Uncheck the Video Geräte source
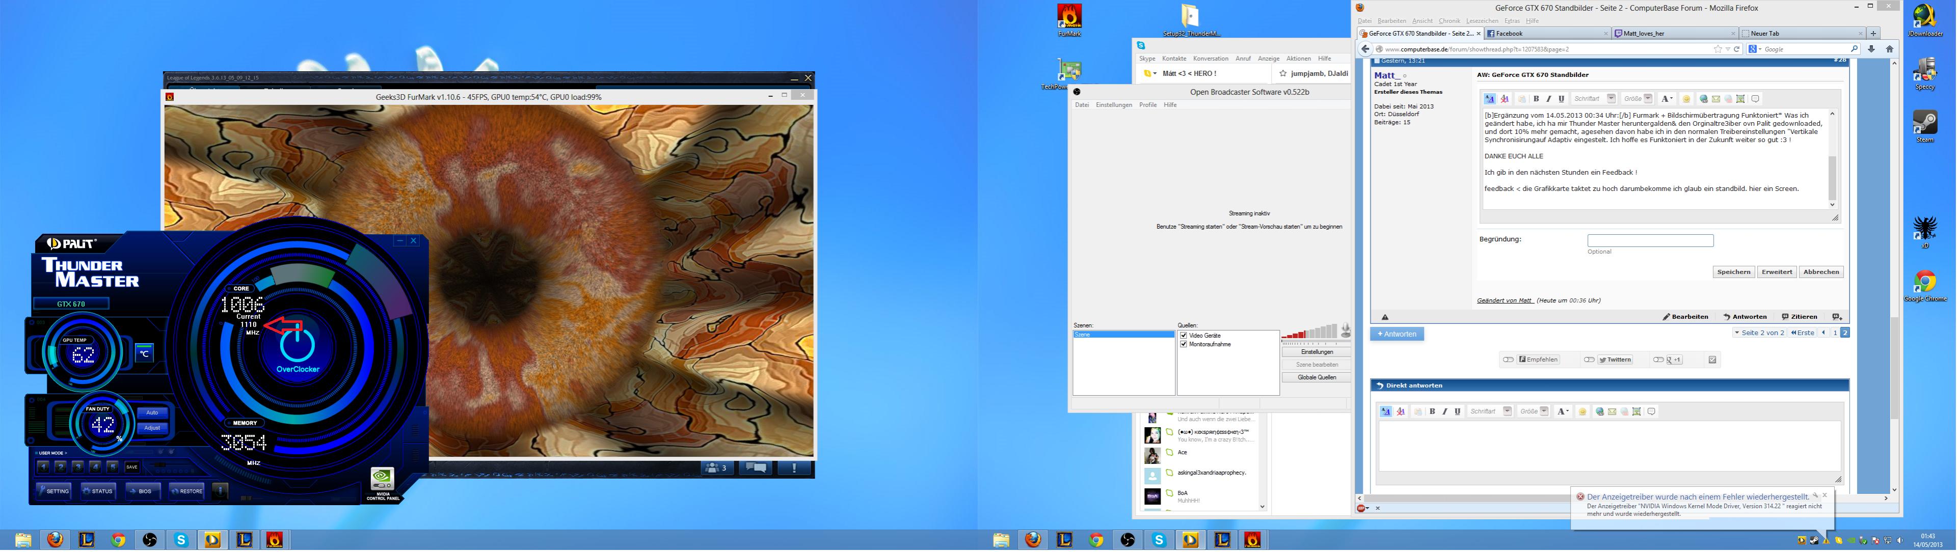This screenshot has width=1960, height=552. click(1184, 335)
